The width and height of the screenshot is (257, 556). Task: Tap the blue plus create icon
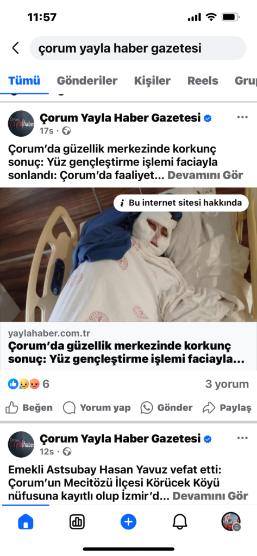point(128,522)
